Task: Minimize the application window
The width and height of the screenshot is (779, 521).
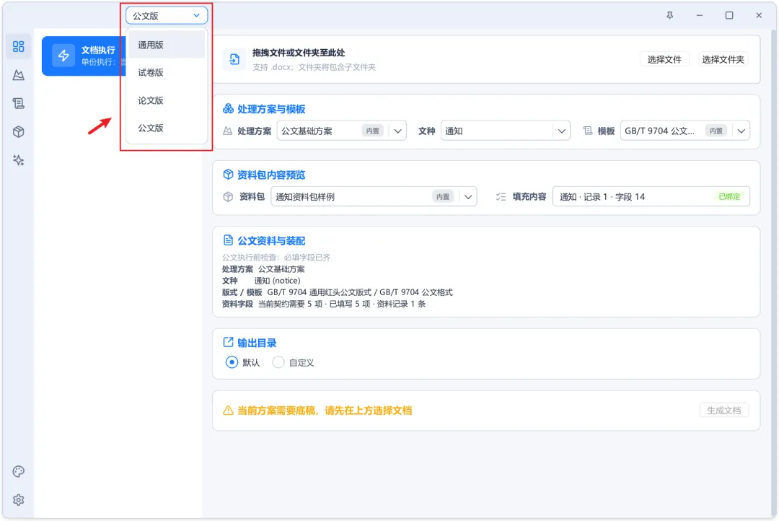Action: pos(700,15)
